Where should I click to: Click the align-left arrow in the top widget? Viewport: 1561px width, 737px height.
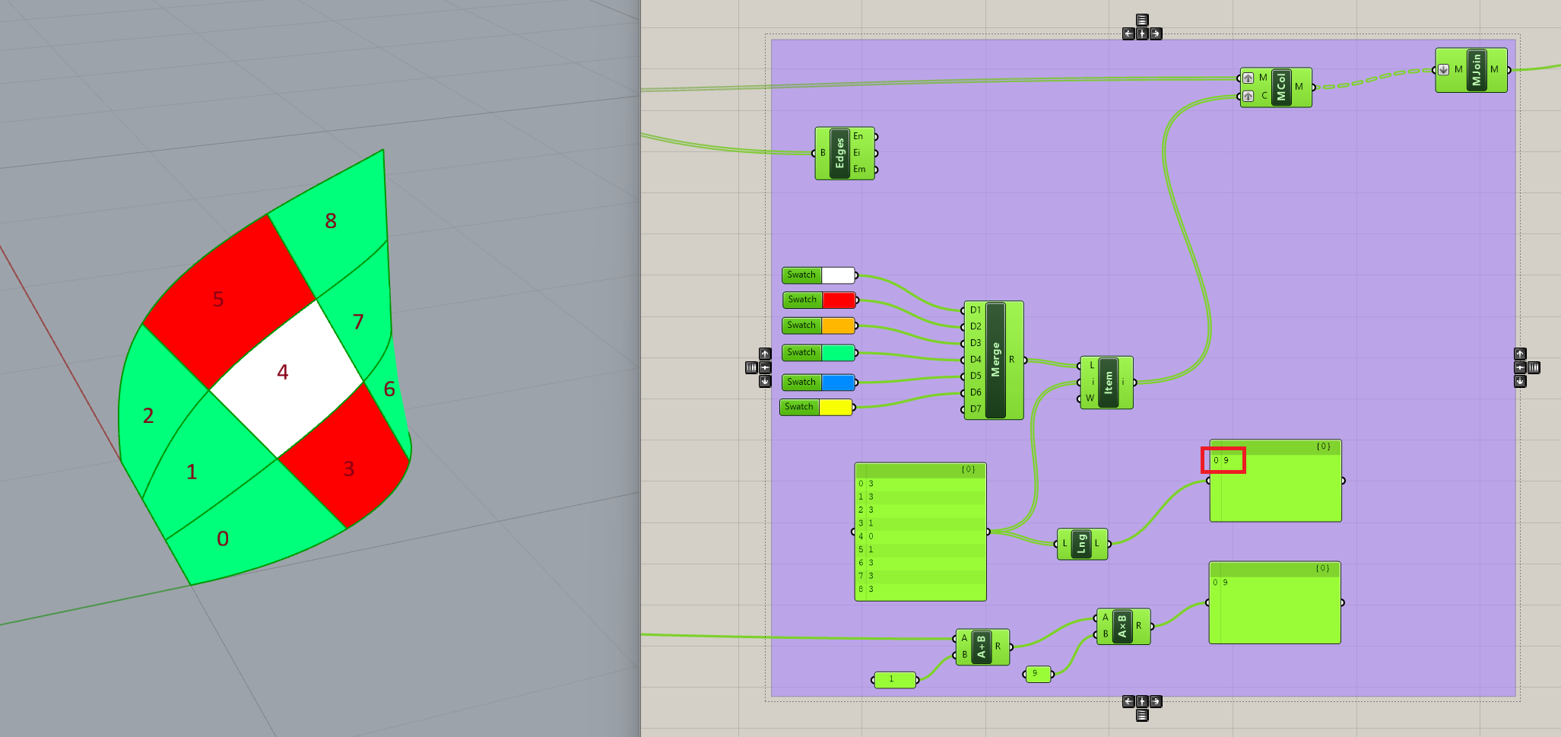[1128, 33]
